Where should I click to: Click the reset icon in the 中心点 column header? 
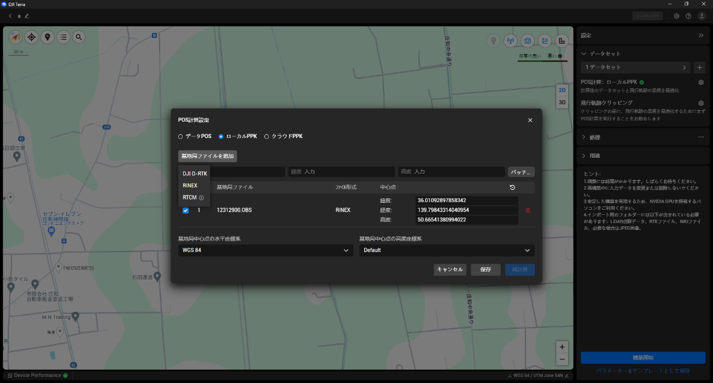coord(512,187)
